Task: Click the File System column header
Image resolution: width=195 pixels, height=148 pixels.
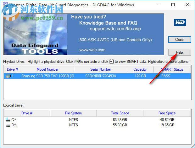Action: coord(73,113)
